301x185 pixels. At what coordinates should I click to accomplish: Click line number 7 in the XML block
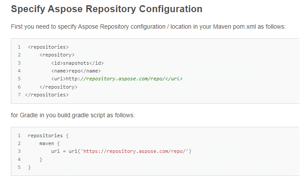coord(20,95)
